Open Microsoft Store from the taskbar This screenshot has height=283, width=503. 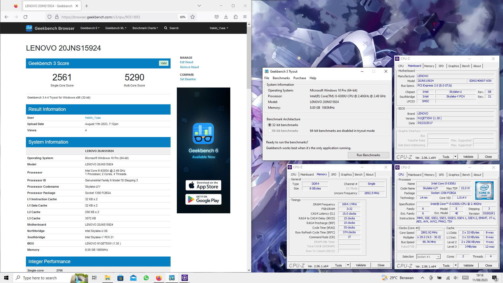120,278
